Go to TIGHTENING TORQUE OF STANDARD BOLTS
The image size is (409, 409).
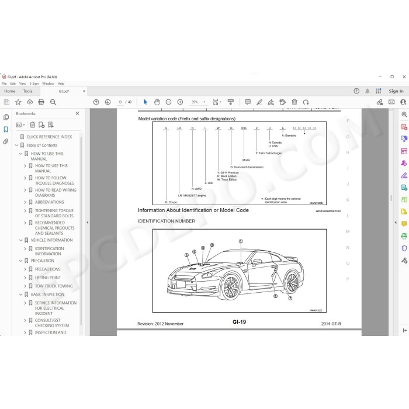click(54, 213)
